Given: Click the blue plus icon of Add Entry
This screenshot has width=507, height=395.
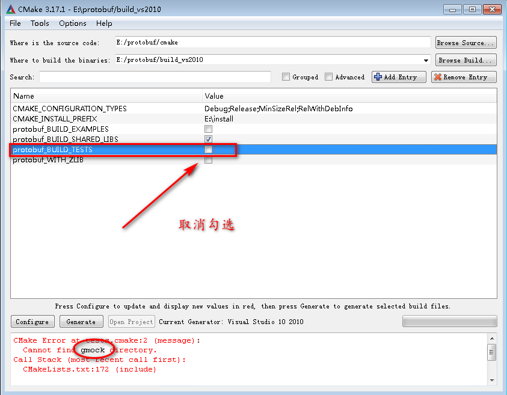Looking at the screenshot, I should (x=378, y=77).
